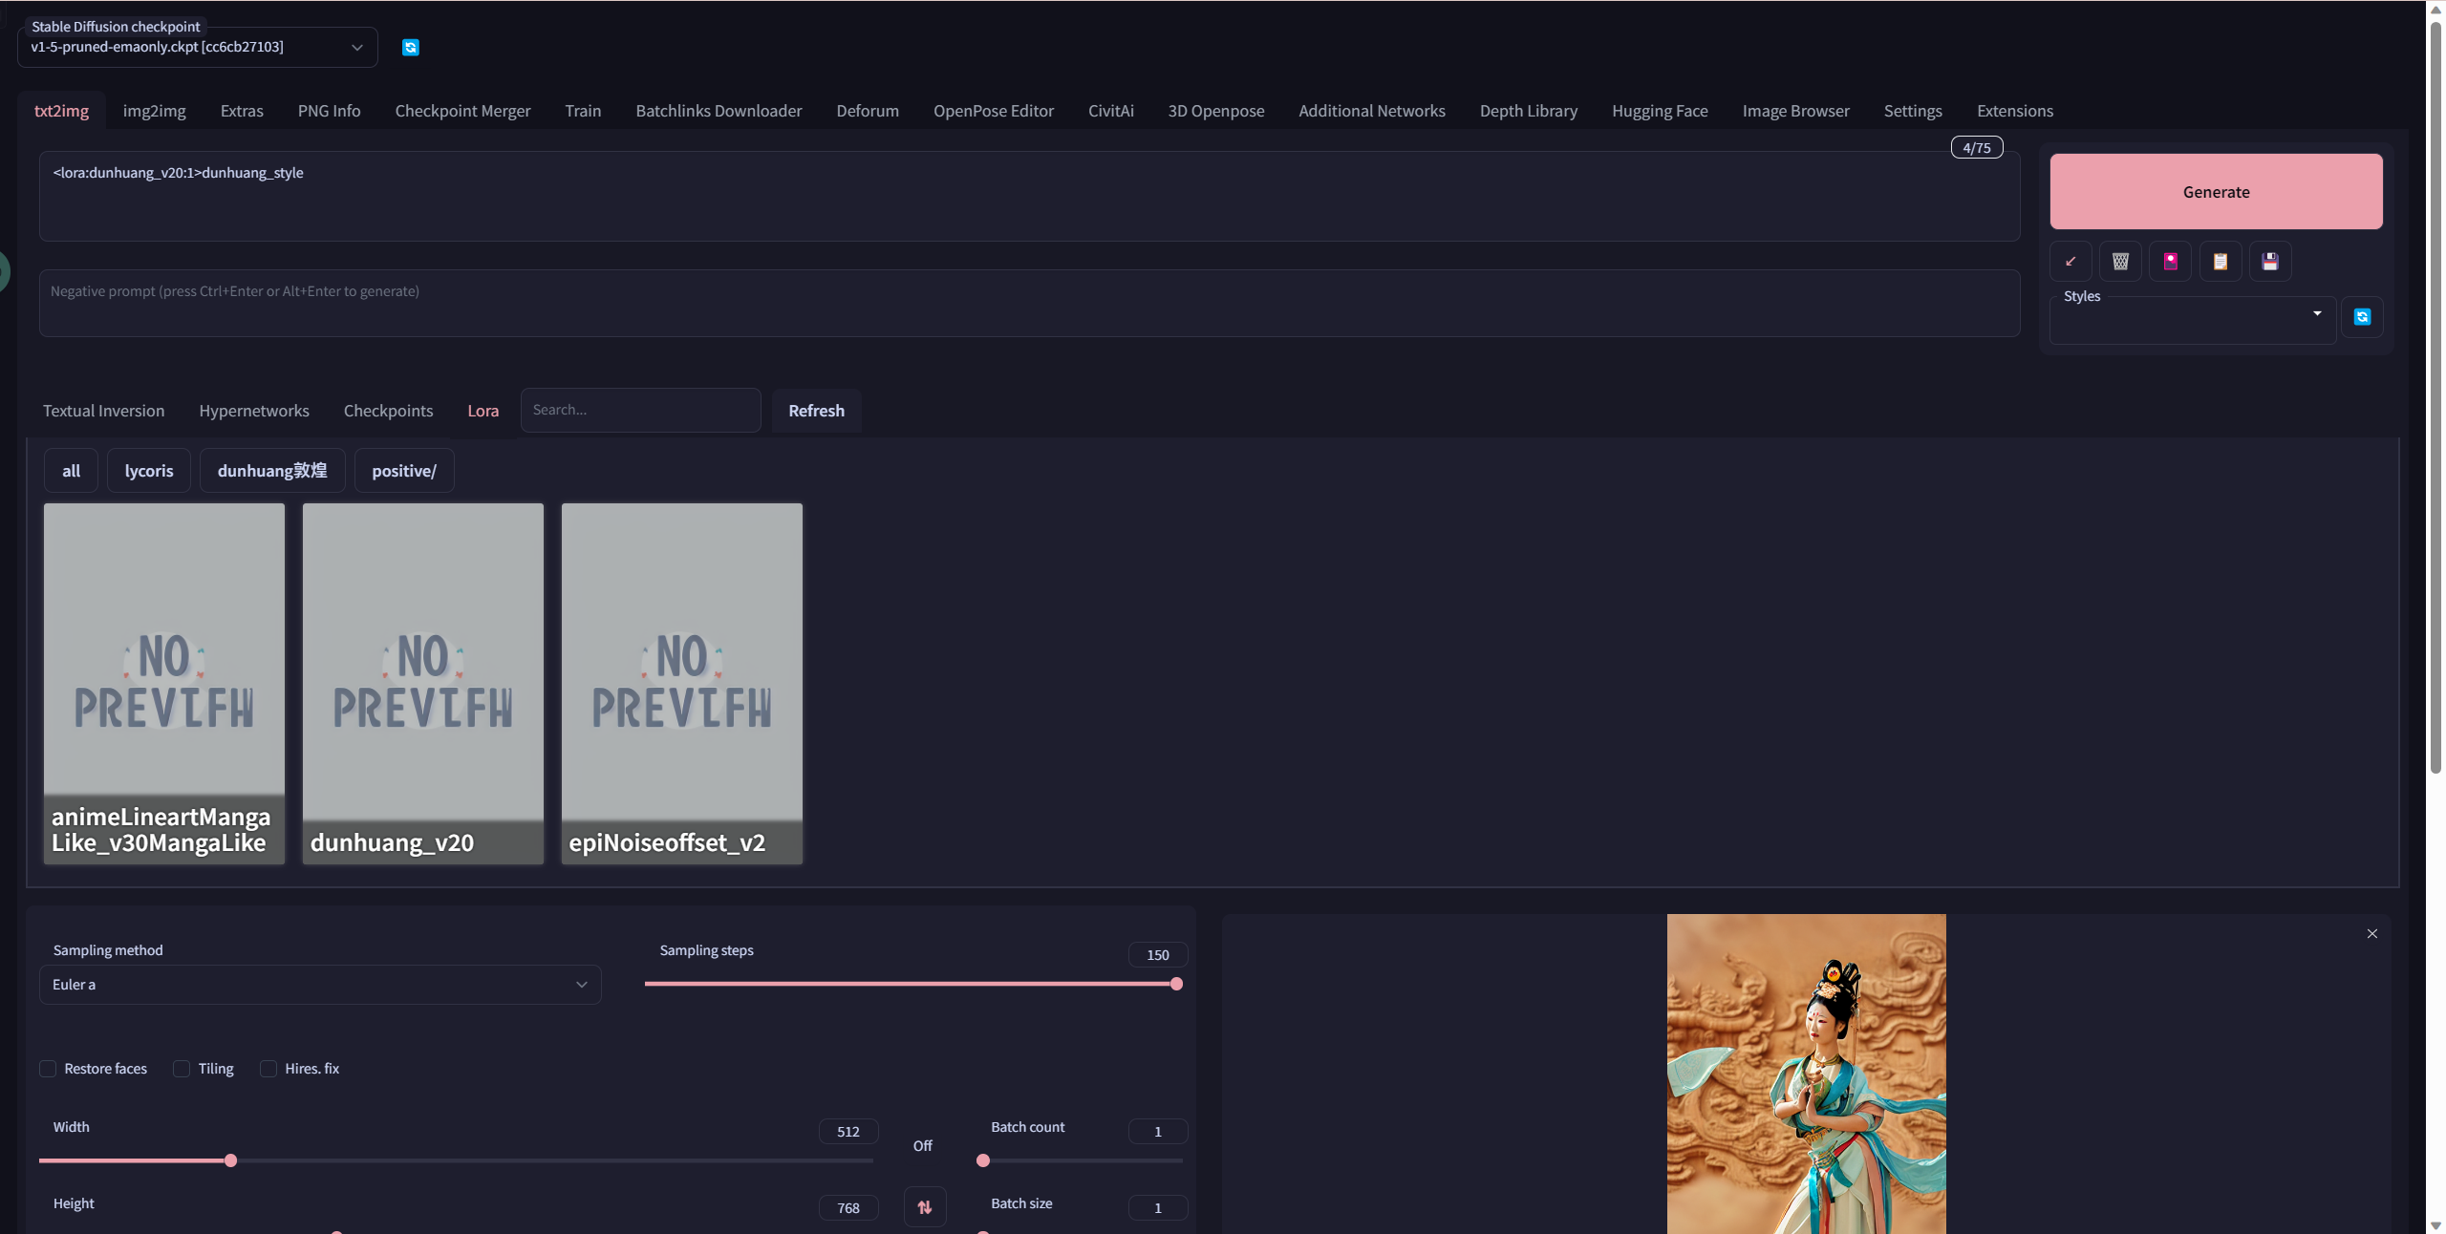Tick the Hires. fix checkbox
Screen dimensions: 2446x1234
point(268,1069)
